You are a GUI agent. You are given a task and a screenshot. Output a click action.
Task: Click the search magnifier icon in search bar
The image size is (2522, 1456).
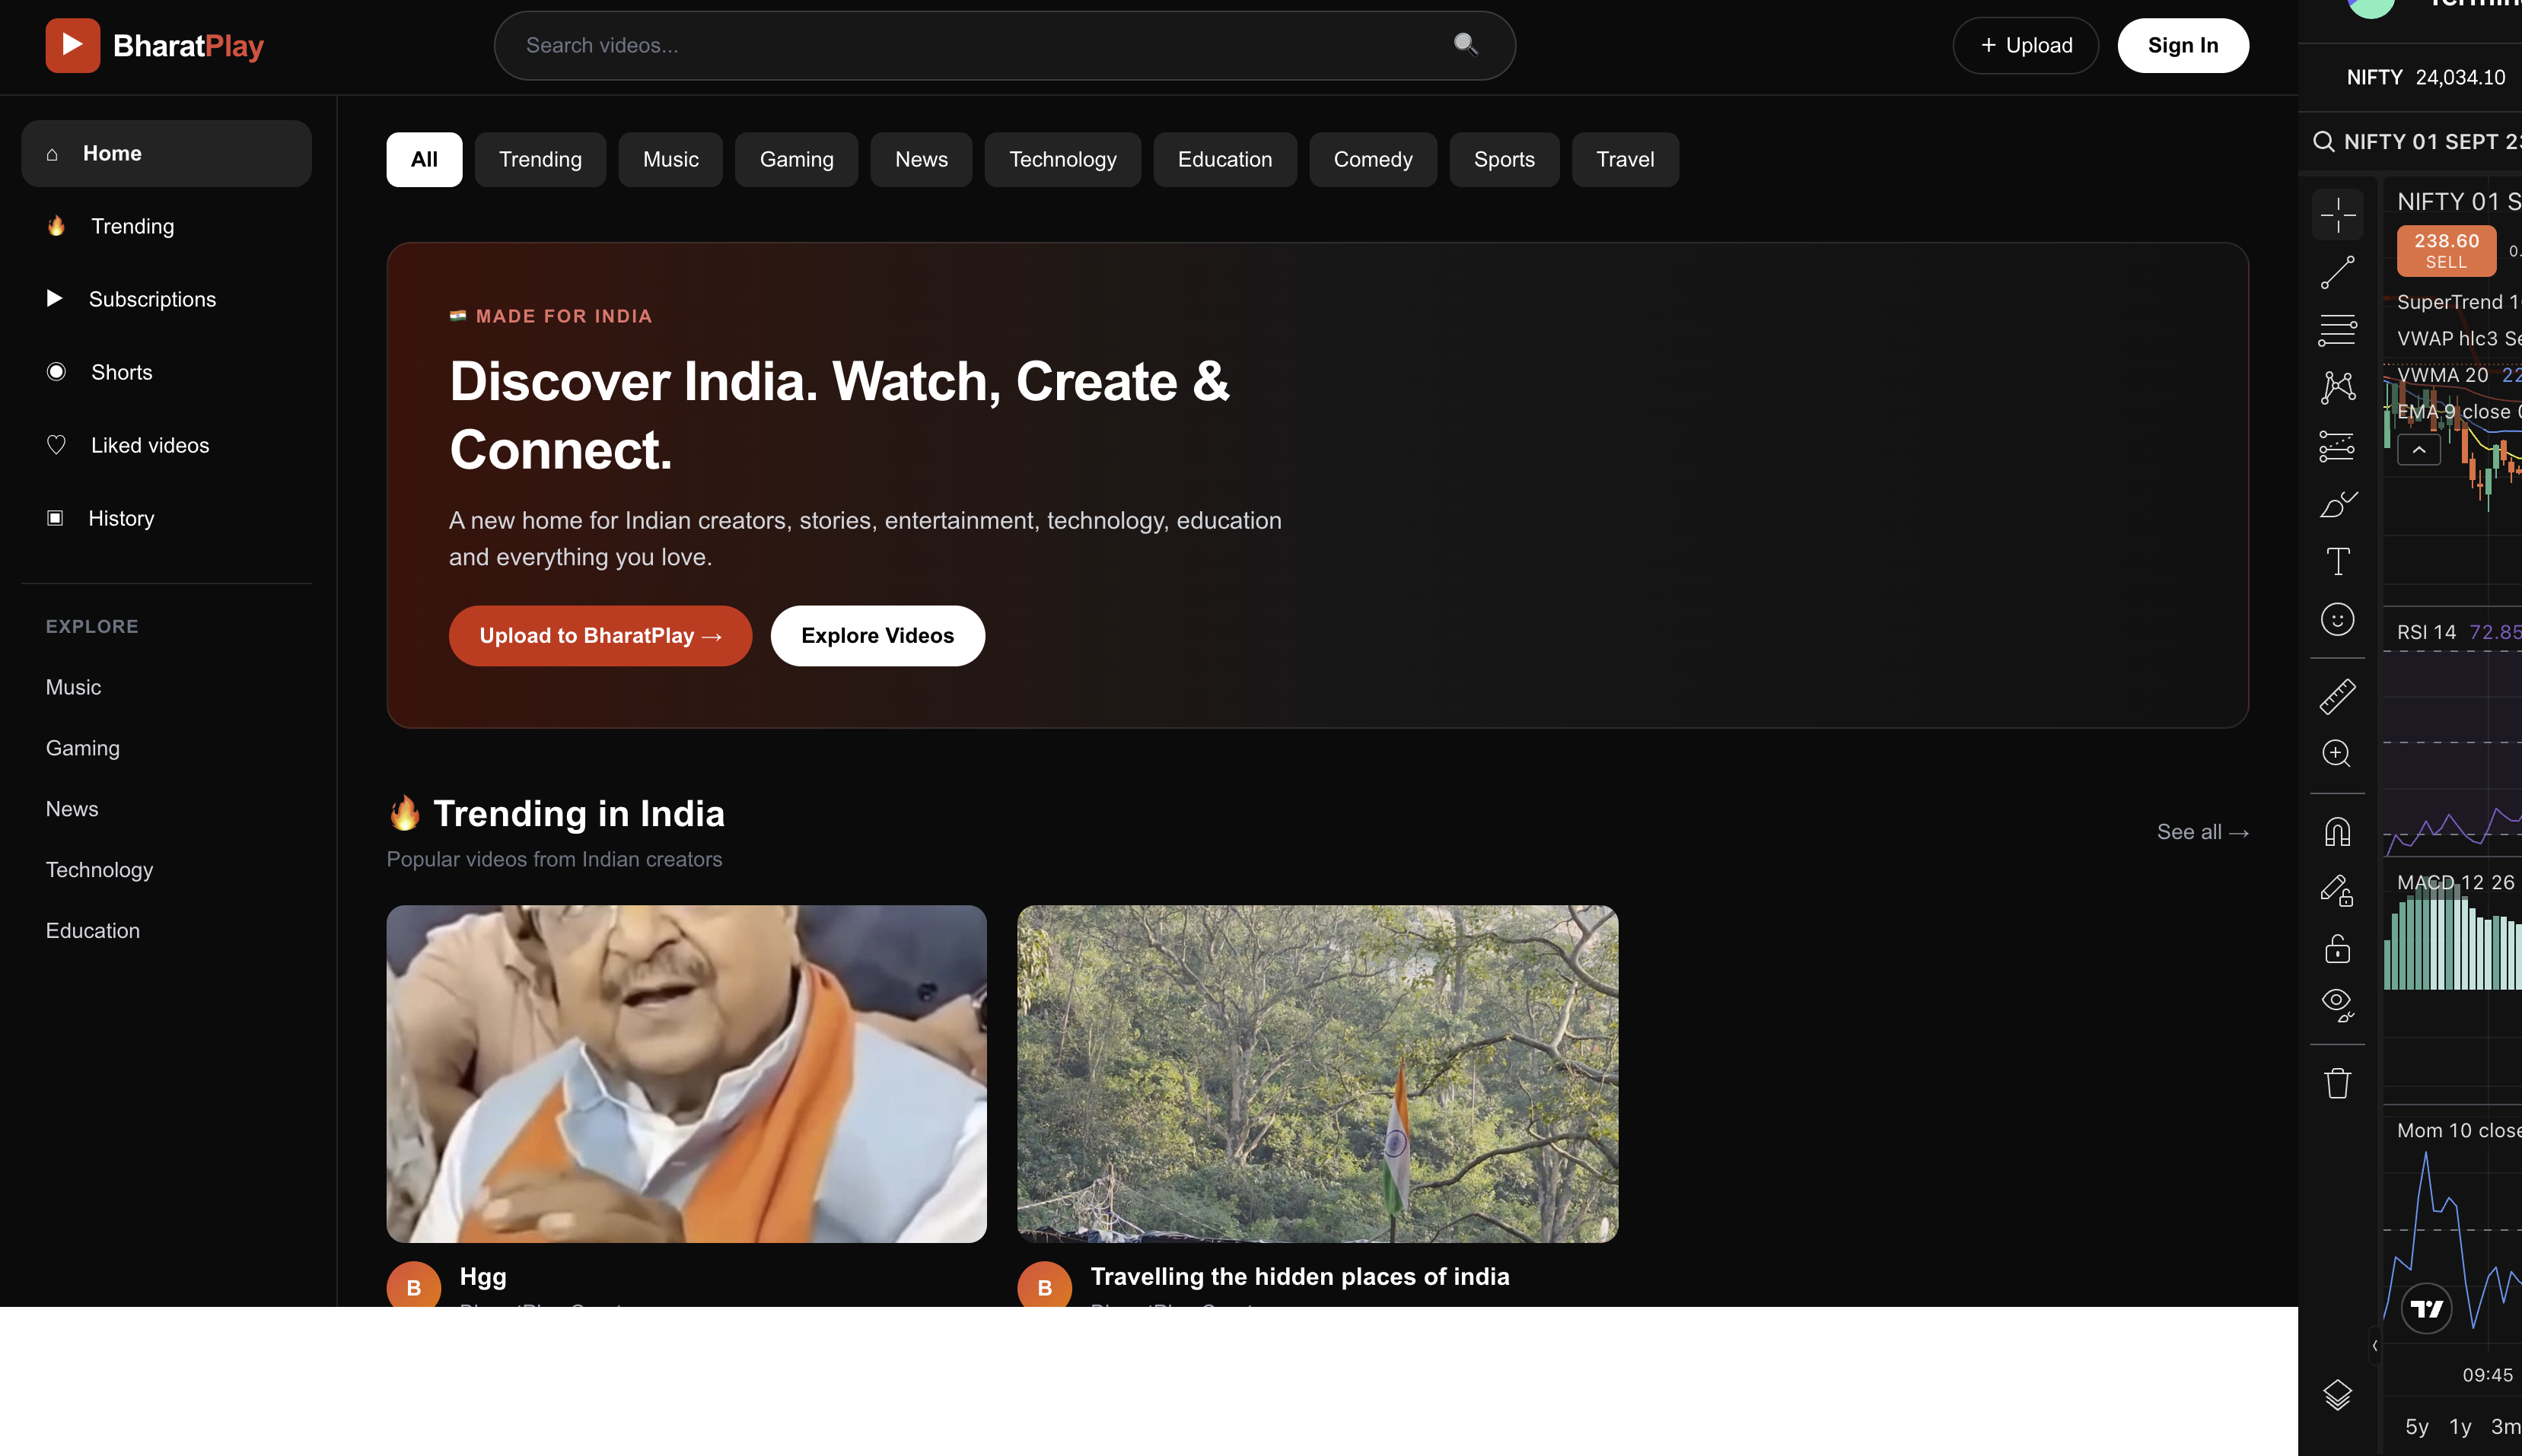tap(1466, 44)
